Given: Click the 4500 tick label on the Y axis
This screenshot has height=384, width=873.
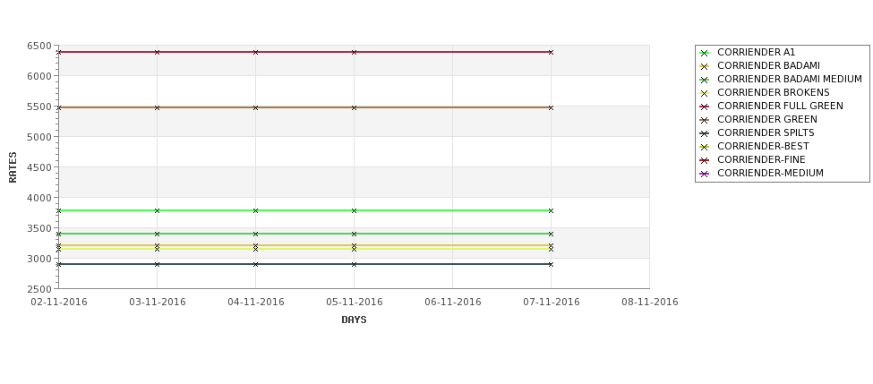Looking at the screenshot, I should coord(39,167).
